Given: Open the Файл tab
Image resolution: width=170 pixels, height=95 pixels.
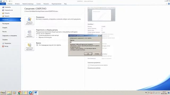Looking at the screenshot, I should click(x=3, y=4).
